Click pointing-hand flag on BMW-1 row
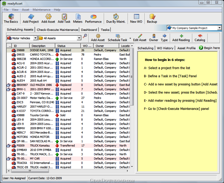 pyautogui.click(x=9, y=89)
